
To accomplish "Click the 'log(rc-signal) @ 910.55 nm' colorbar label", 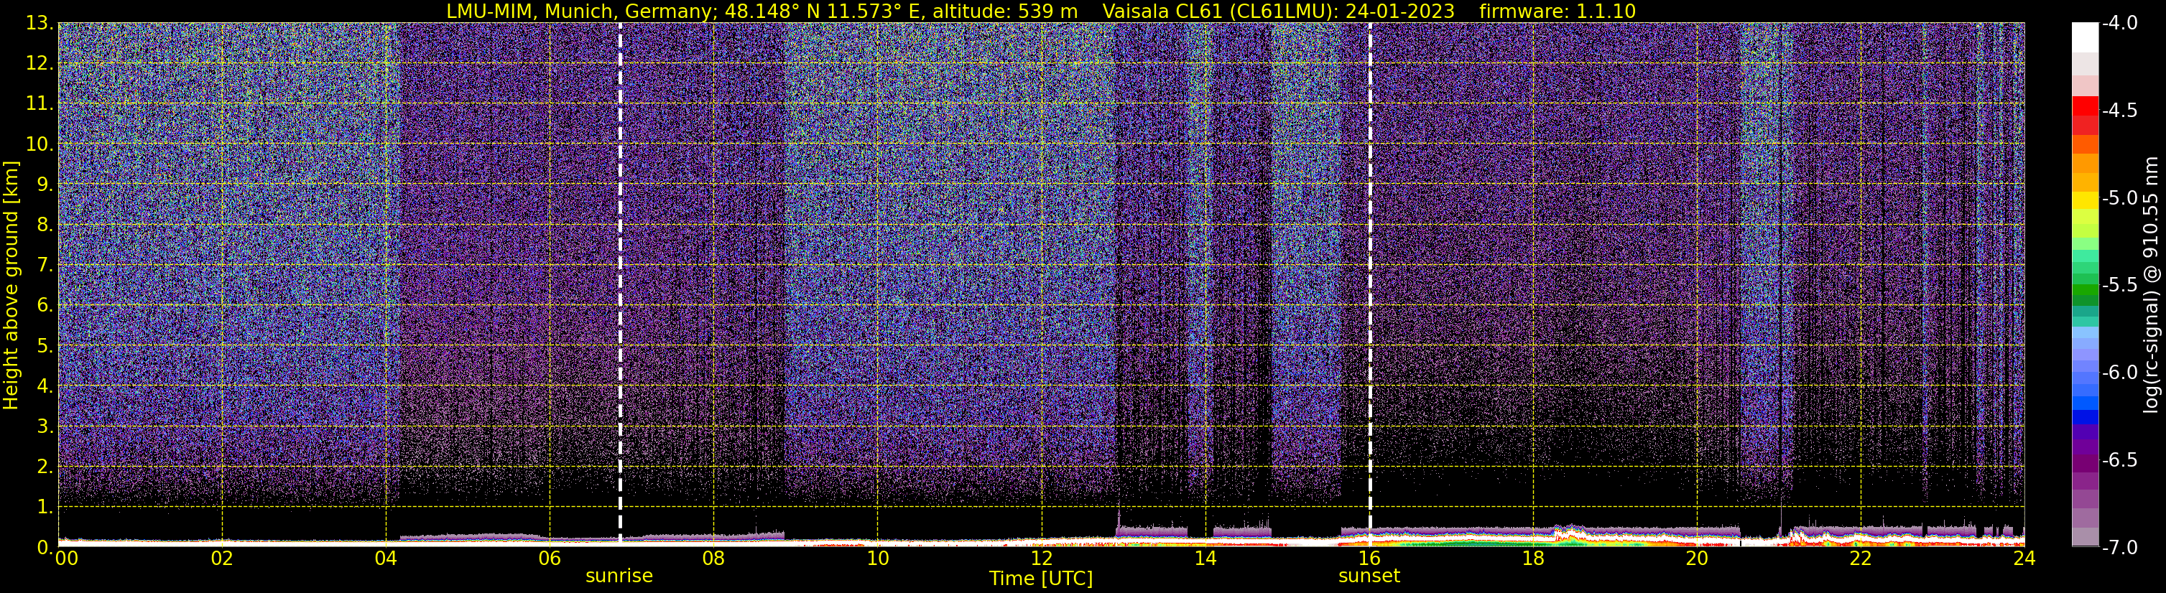I will pos(2153,285).
